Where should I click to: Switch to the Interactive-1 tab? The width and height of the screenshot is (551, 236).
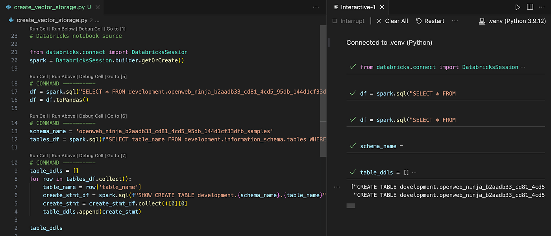coord(358,7)
